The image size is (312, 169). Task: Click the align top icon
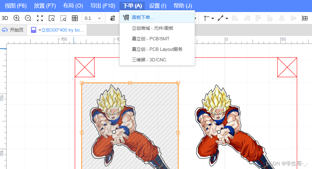(x=258, y=18)
